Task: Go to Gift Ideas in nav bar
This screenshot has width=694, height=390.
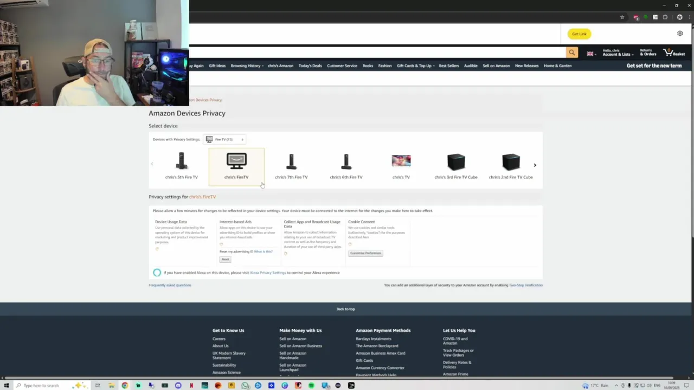Action: pyautogui.click(x=217, y=66)
